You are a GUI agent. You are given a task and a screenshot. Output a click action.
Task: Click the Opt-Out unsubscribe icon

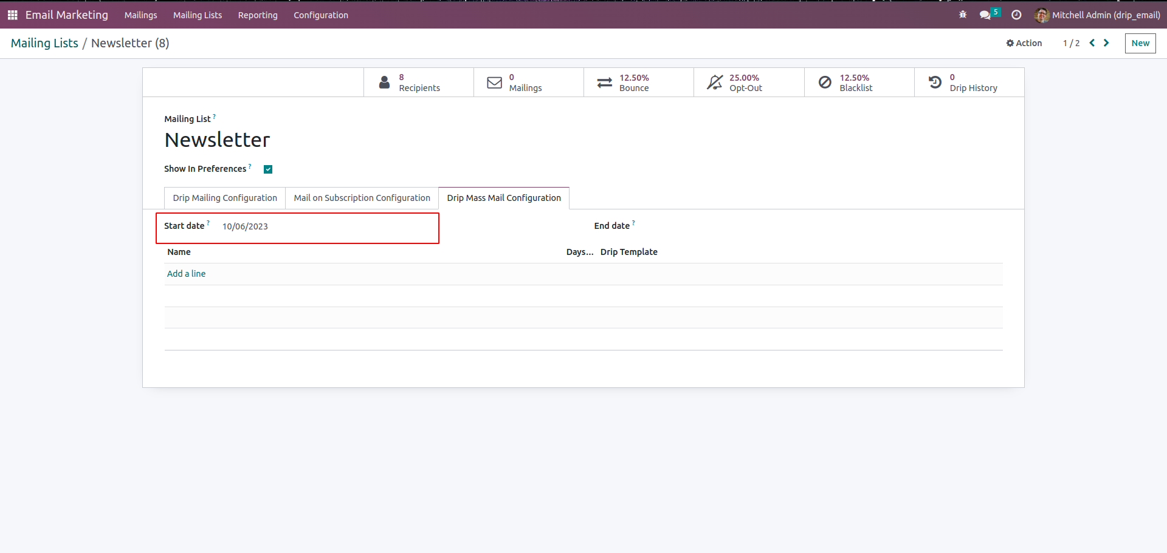[715, 83]
